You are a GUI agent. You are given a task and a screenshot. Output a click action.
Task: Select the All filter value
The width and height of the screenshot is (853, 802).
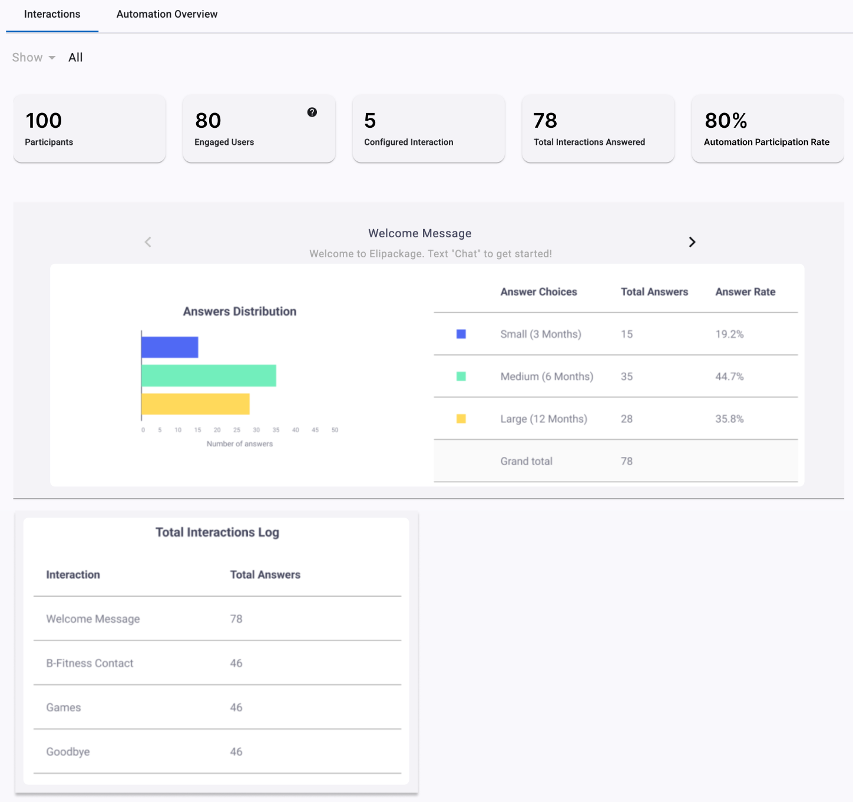coord(75,57)
